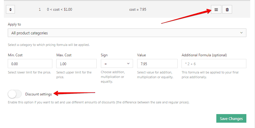The height and width of the screenshot is (128, 255).
Task: Click the Sign field label
Action: click(104, 55)
